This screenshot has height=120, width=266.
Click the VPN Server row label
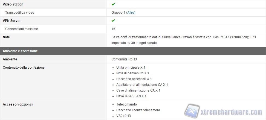tap(12, 21)
